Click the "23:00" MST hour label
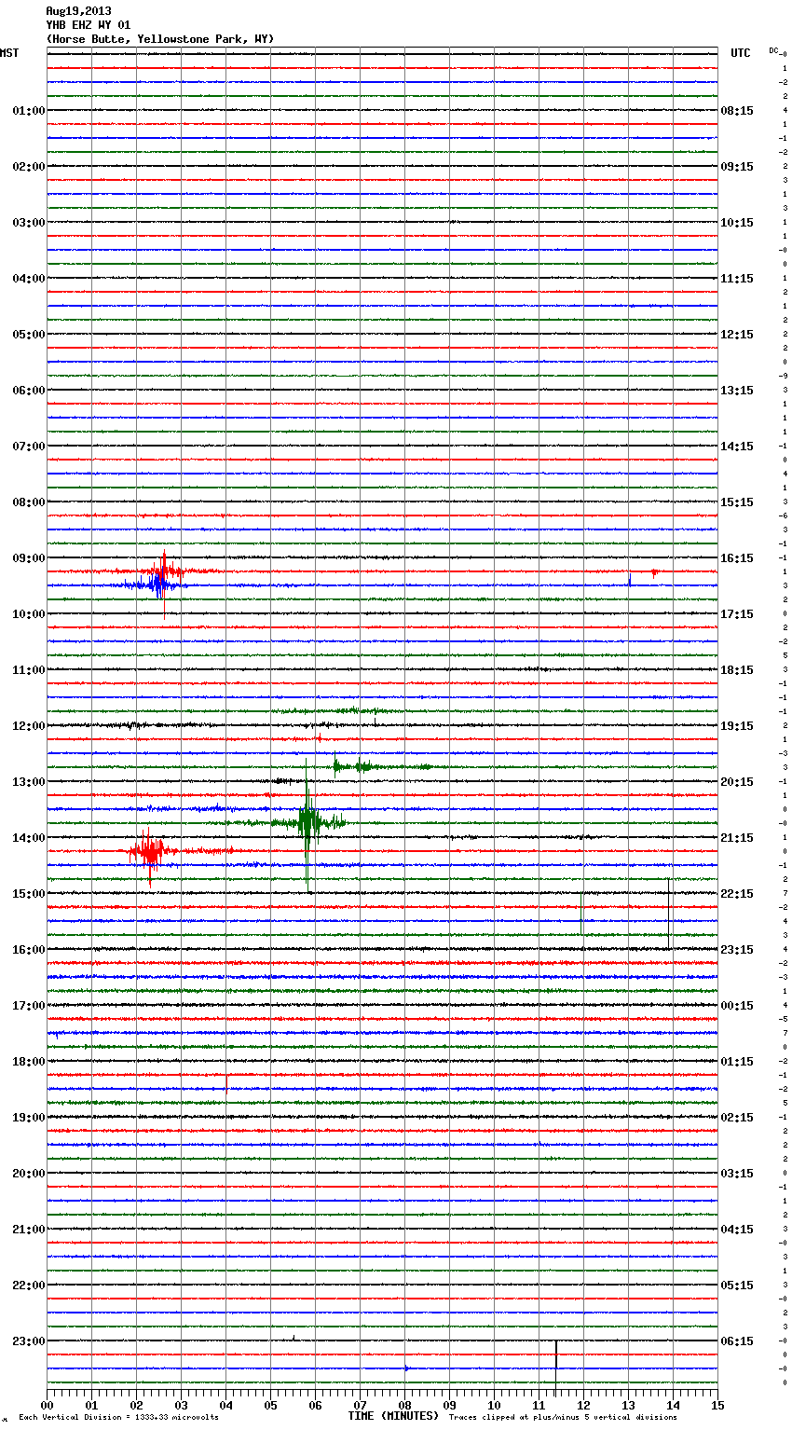 [29, 1341]
